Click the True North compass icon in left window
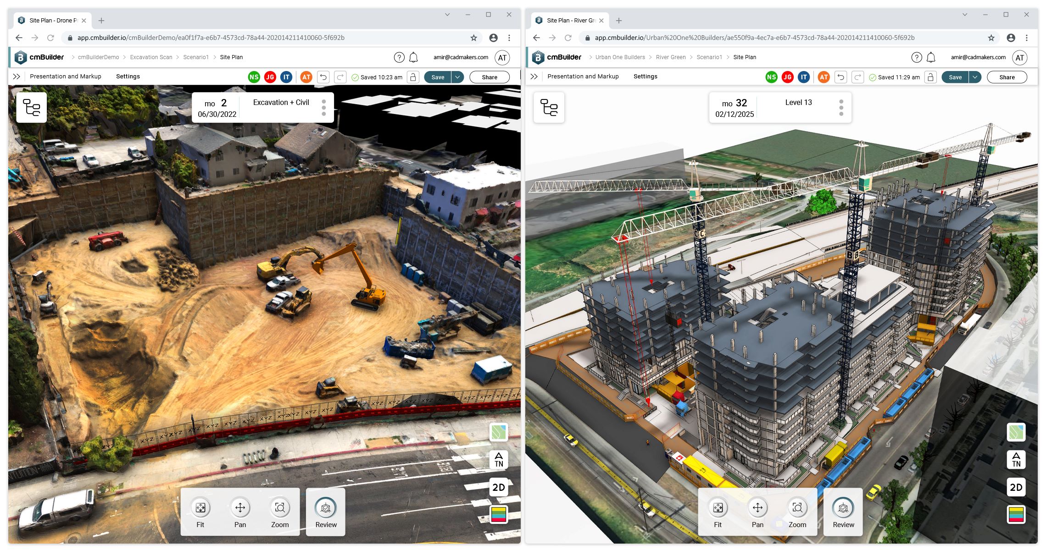 tap(499, 459)
